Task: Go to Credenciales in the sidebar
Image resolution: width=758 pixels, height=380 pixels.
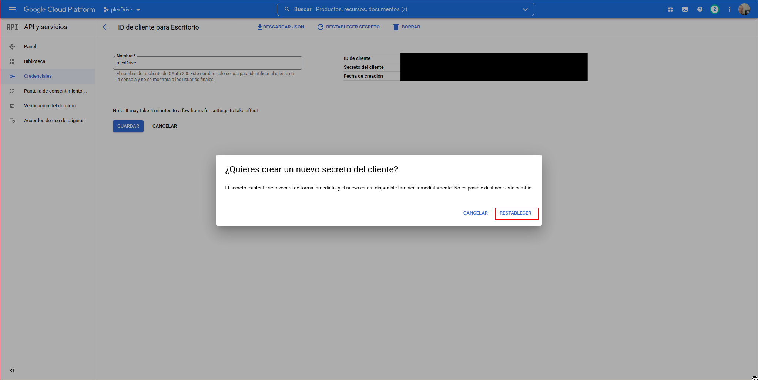Action: pos(38,76)
